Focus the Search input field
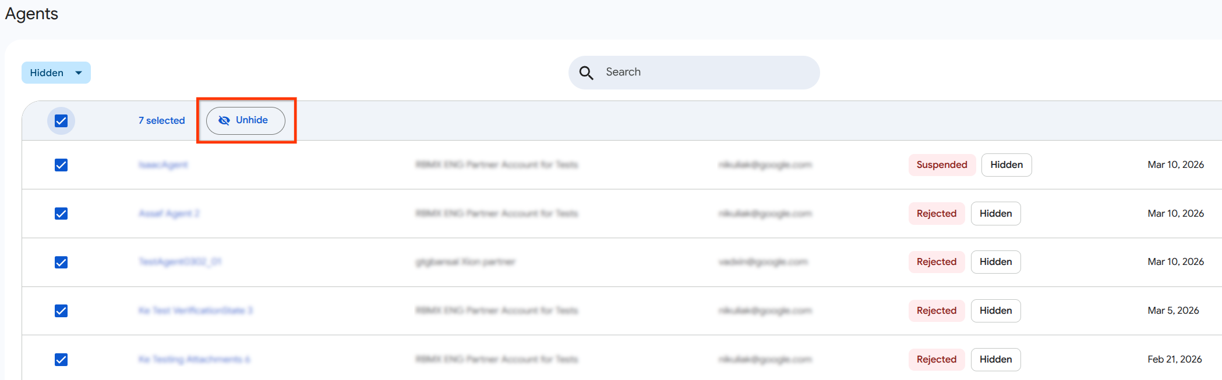 coord(705,72)
